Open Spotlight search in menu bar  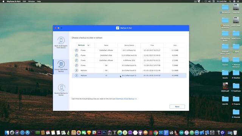pos(230,2)
